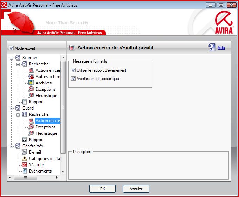Click the E-mail envelope icon
Image resolution: width=239 pixels, height=197 pixels.
[25, 152]
